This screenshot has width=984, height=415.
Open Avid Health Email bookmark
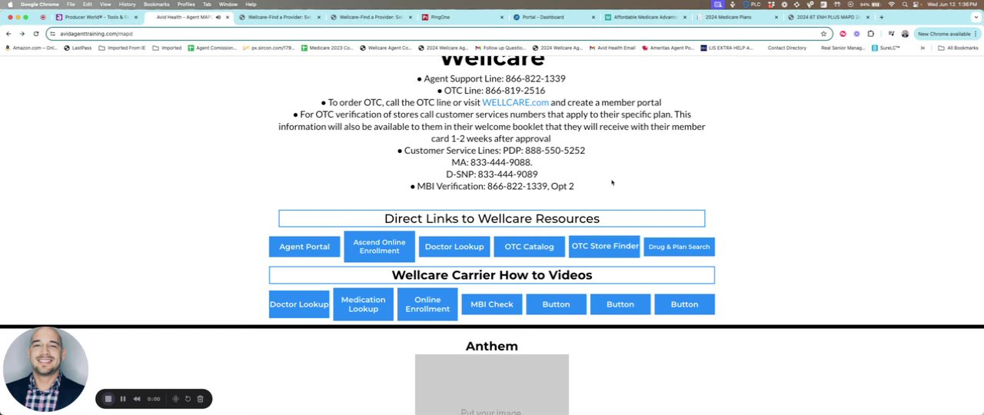(x=612, y=48)
